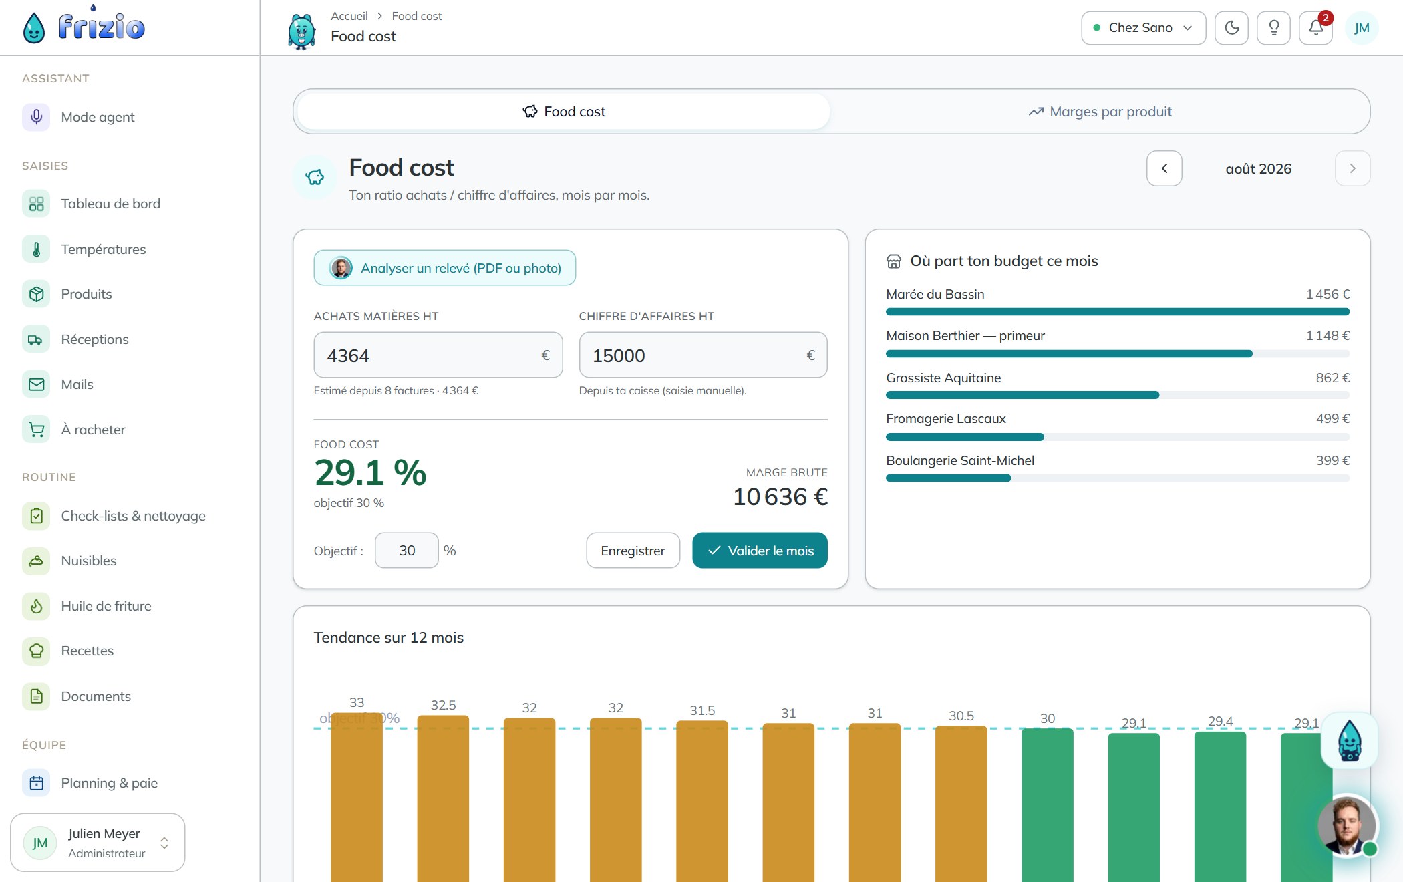This screenshot has width=1403, height=882.
Task: Focus the Chiffre d'affaires HT field
Action: (x=703, y=355)
